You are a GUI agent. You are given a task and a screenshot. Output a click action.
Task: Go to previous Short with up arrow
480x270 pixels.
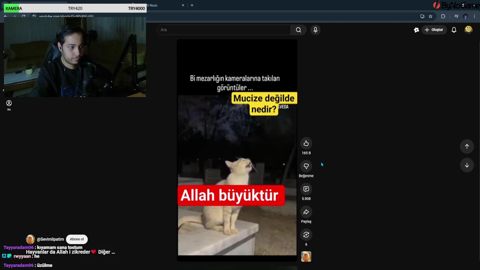[x=467, y=146]
